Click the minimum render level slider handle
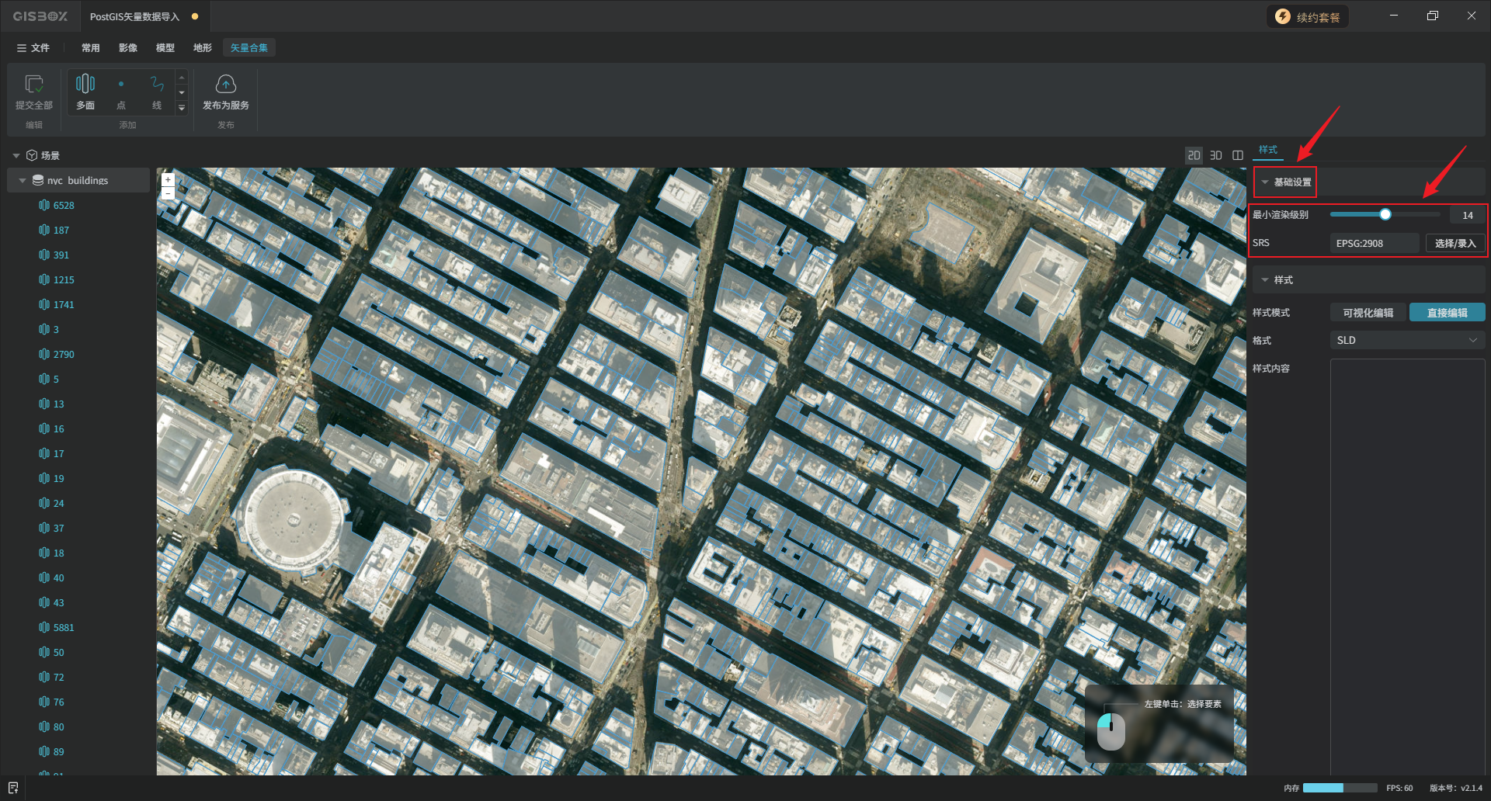 1385,215
